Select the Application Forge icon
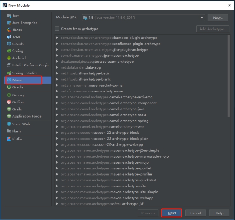The width and height of the screenshot is (235, 220). pyautogui.click(x=9, y=116)
